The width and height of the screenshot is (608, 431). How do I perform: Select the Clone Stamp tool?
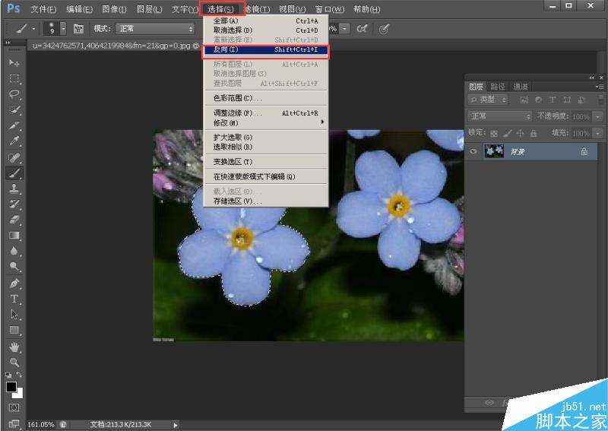[x=14, y=189]
